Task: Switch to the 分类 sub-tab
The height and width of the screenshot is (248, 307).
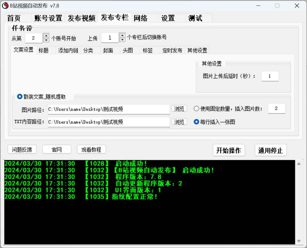Action: click(90, 50)
